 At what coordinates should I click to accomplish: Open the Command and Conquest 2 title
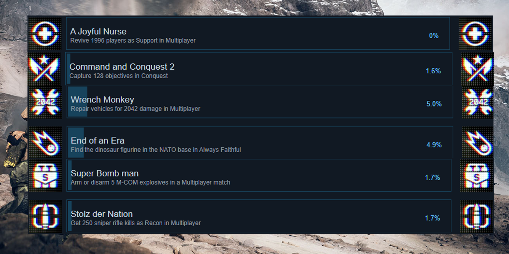coord(122,67)
